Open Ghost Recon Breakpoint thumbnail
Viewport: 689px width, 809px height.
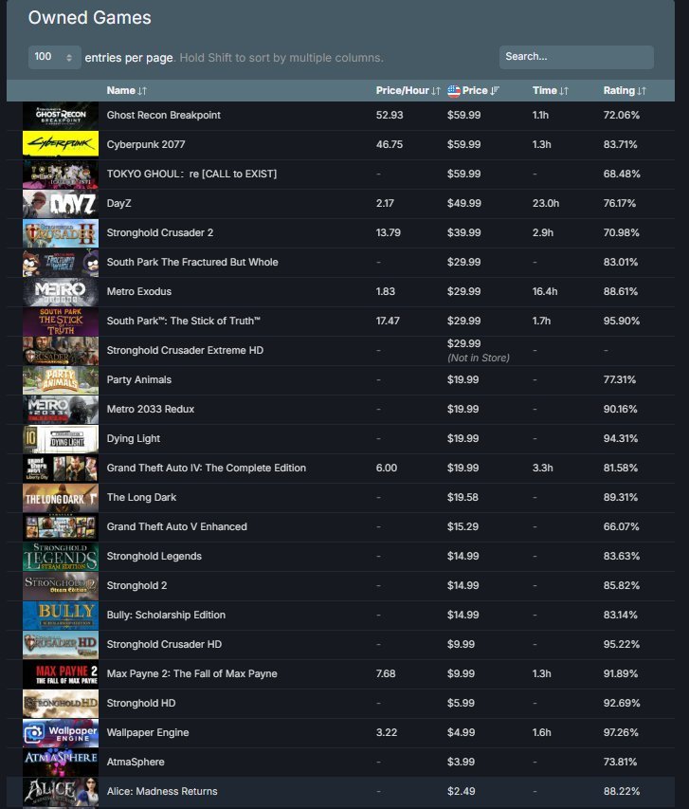pos(61,115)
